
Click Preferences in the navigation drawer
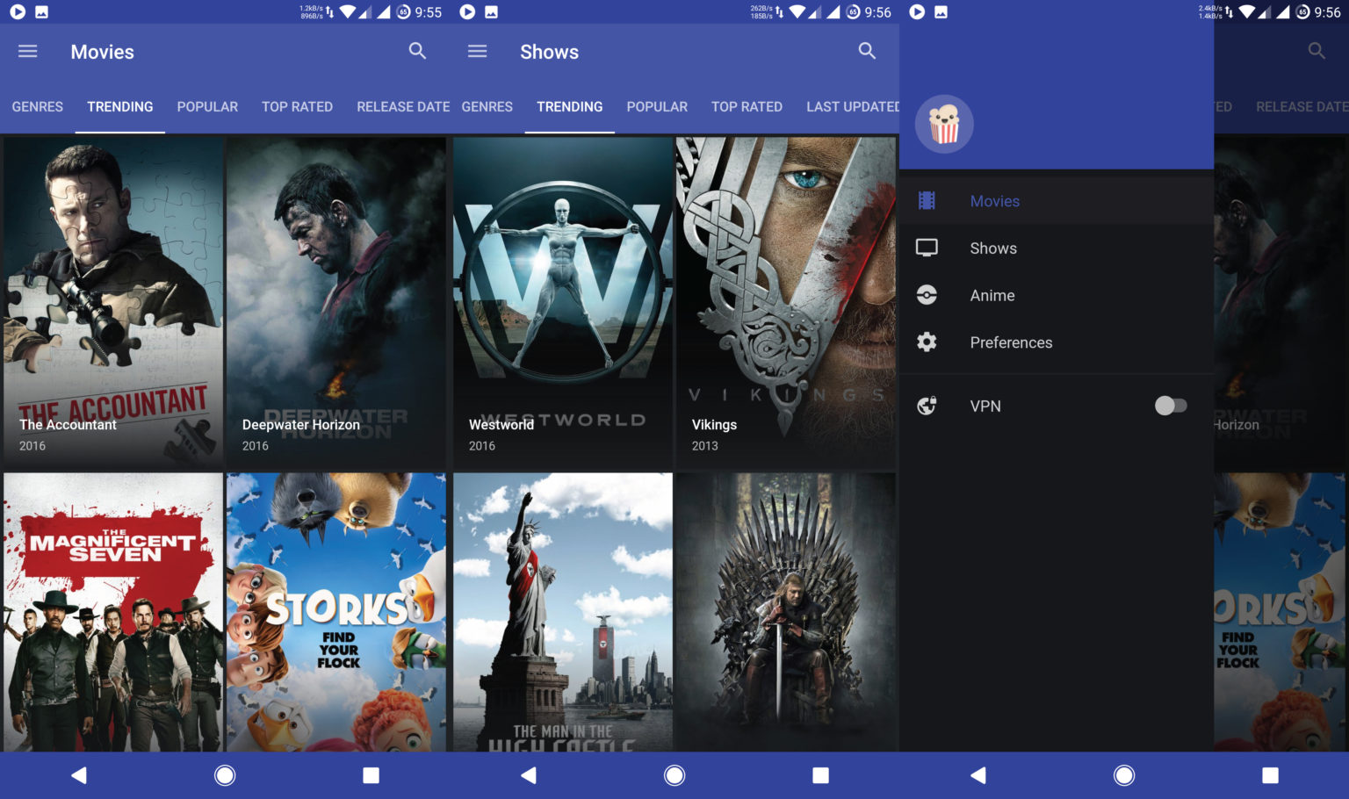click(x=1011, y=342)
